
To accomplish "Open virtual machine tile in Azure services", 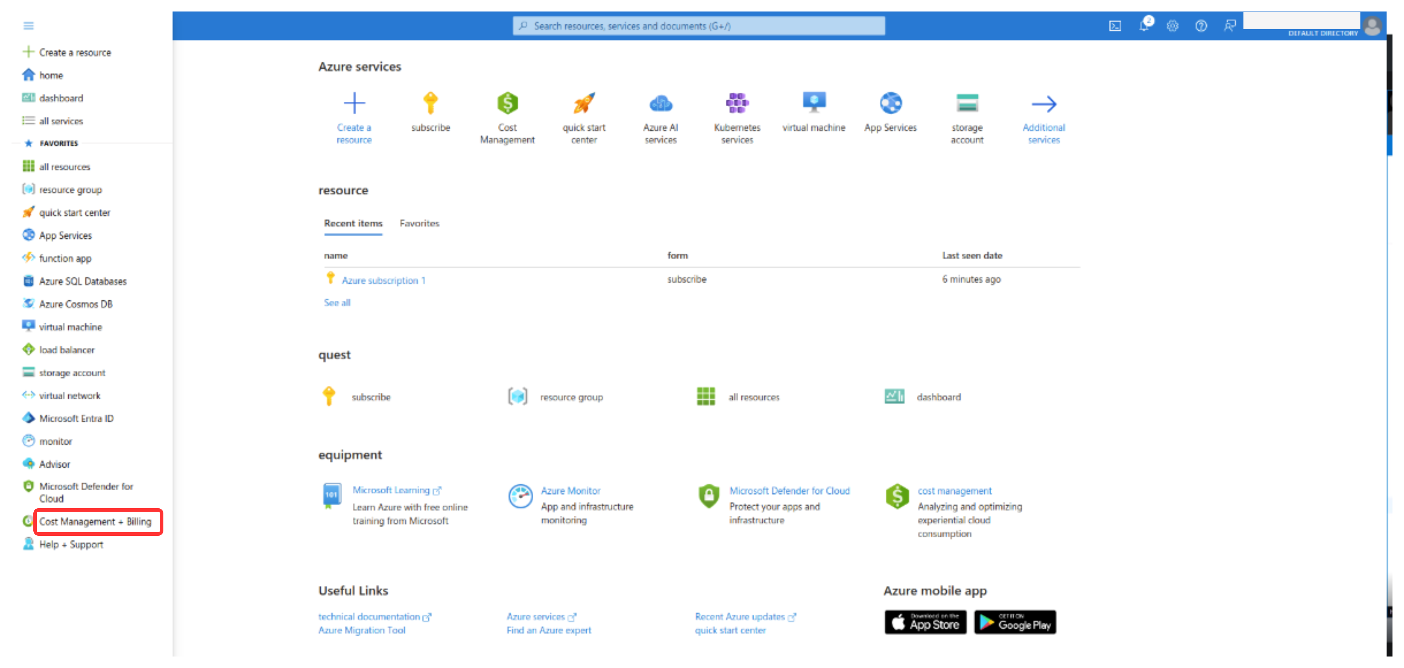I will tap(814, 112).
